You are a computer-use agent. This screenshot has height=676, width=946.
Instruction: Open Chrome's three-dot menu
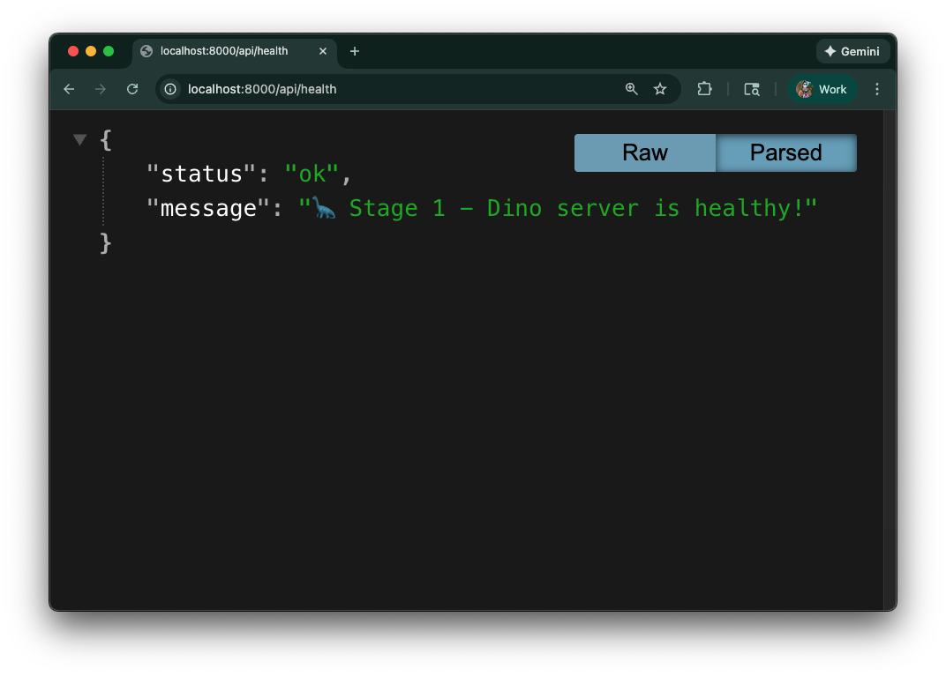(x=877, y=89)
